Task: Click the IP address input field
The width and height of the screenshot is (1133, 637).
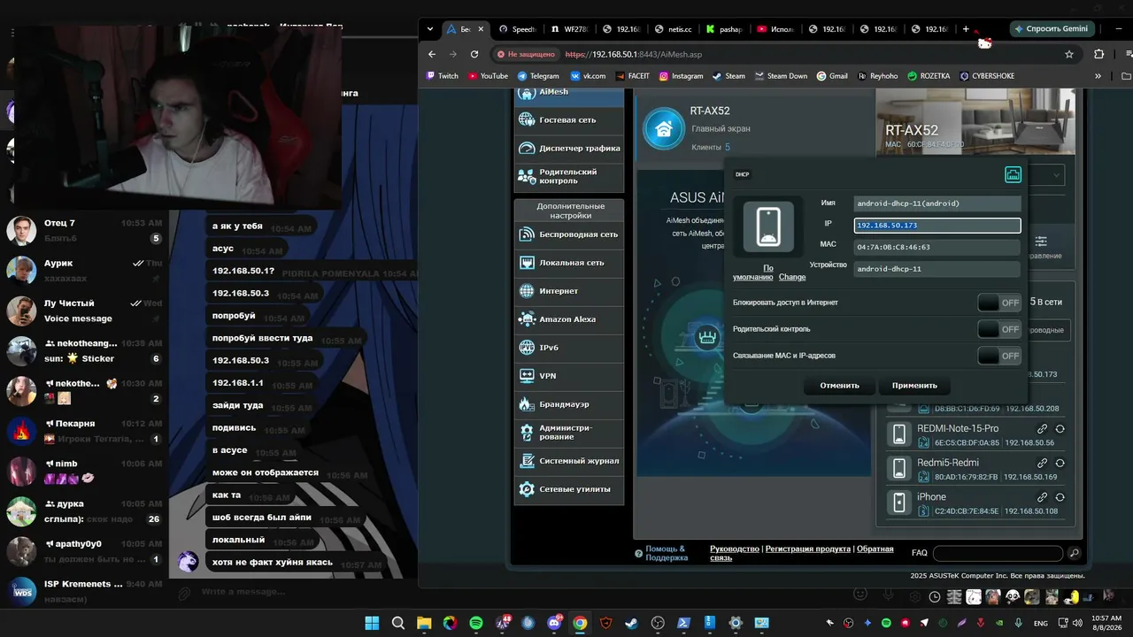Action: pyautogui.click(x=937, y=226)
